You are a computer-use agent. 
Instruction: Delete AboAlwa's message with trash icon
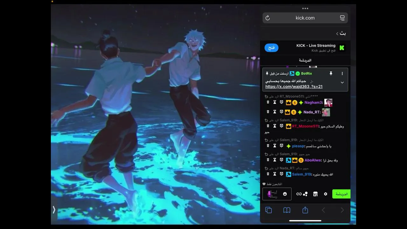tap(268, 160)
